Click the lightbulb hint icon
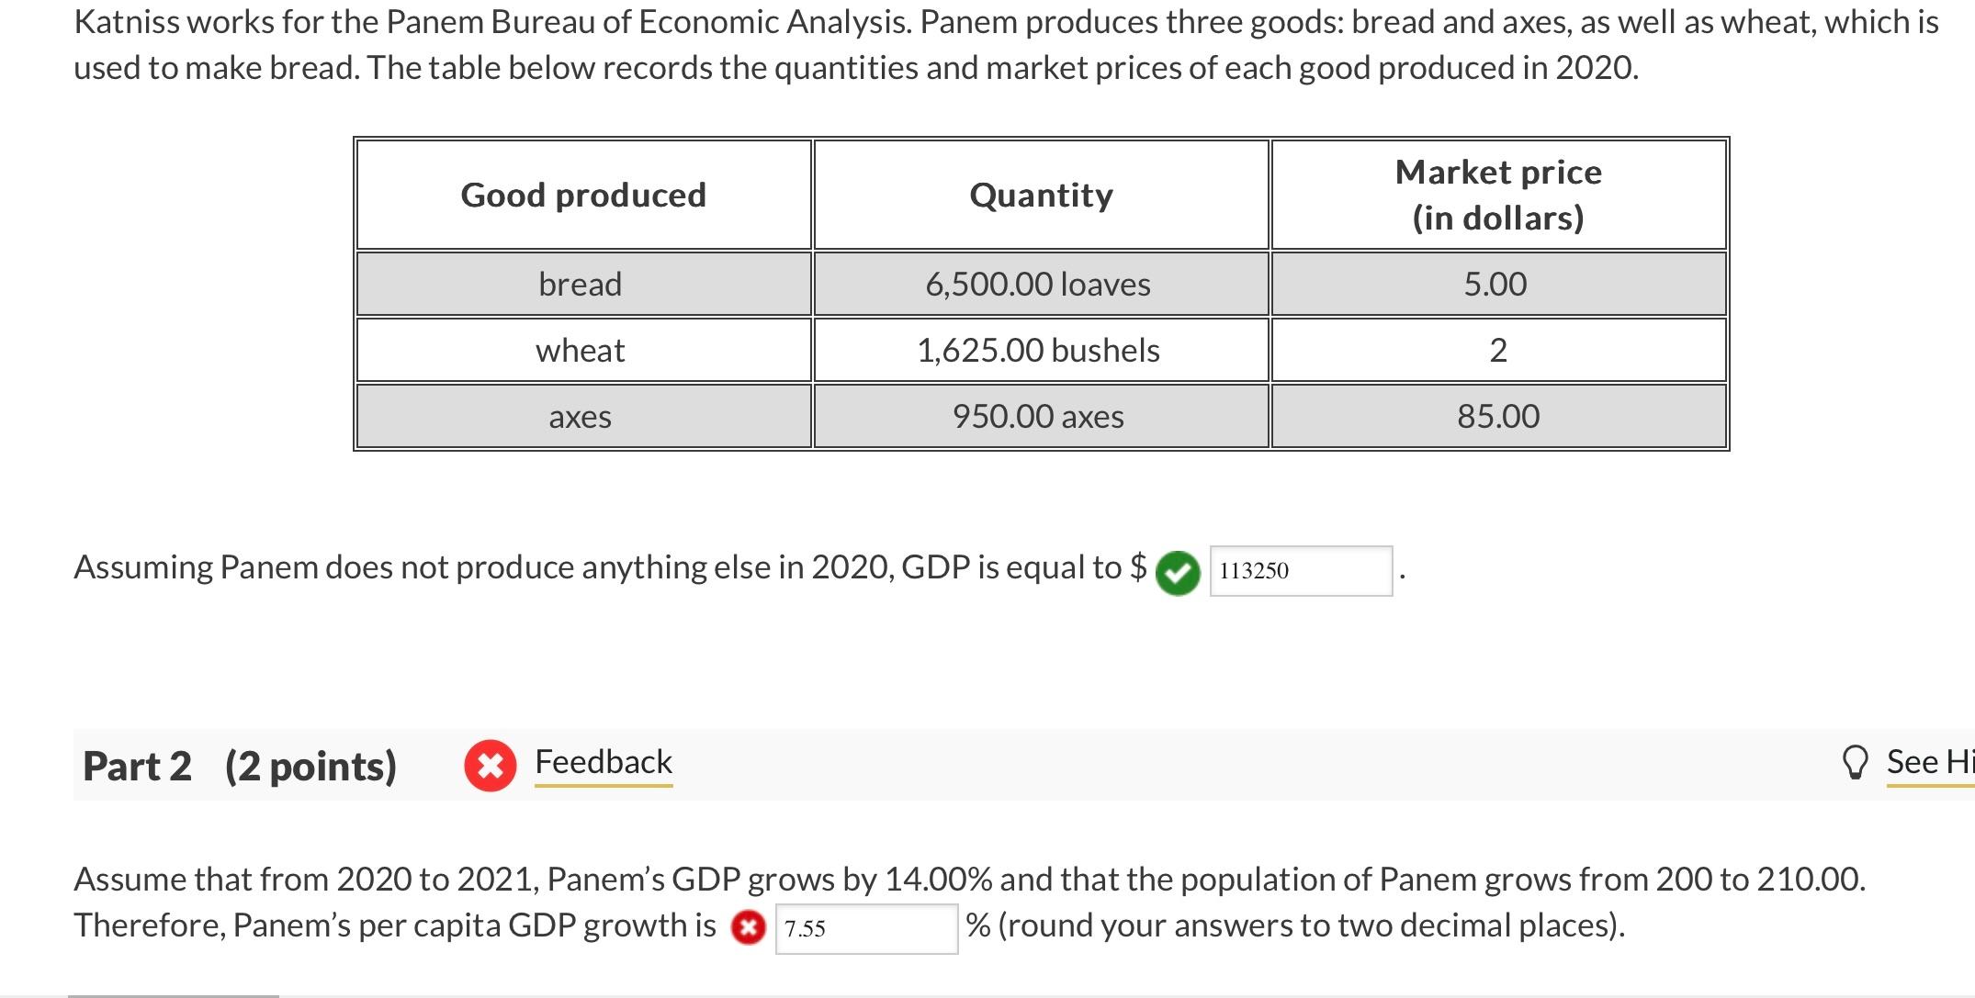Viewport: 1975px width, 998px height. [1856, 763]
